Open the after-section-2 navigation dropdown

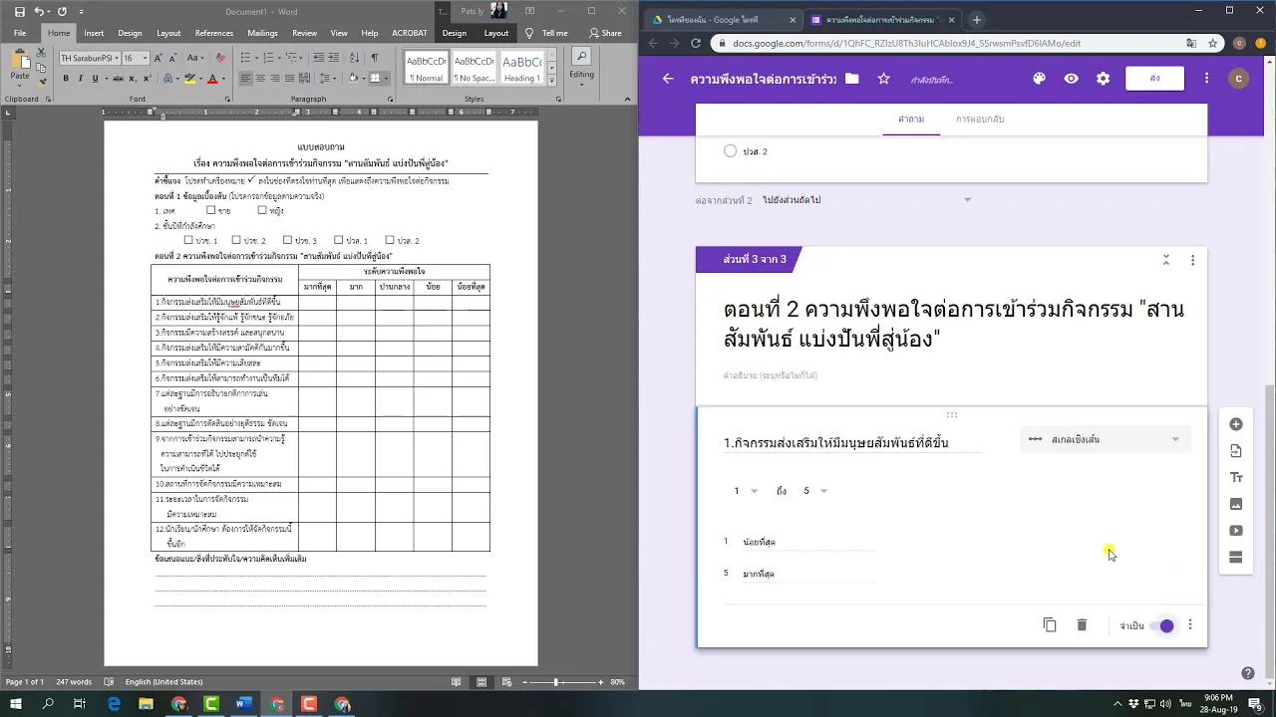coord(866,200)
